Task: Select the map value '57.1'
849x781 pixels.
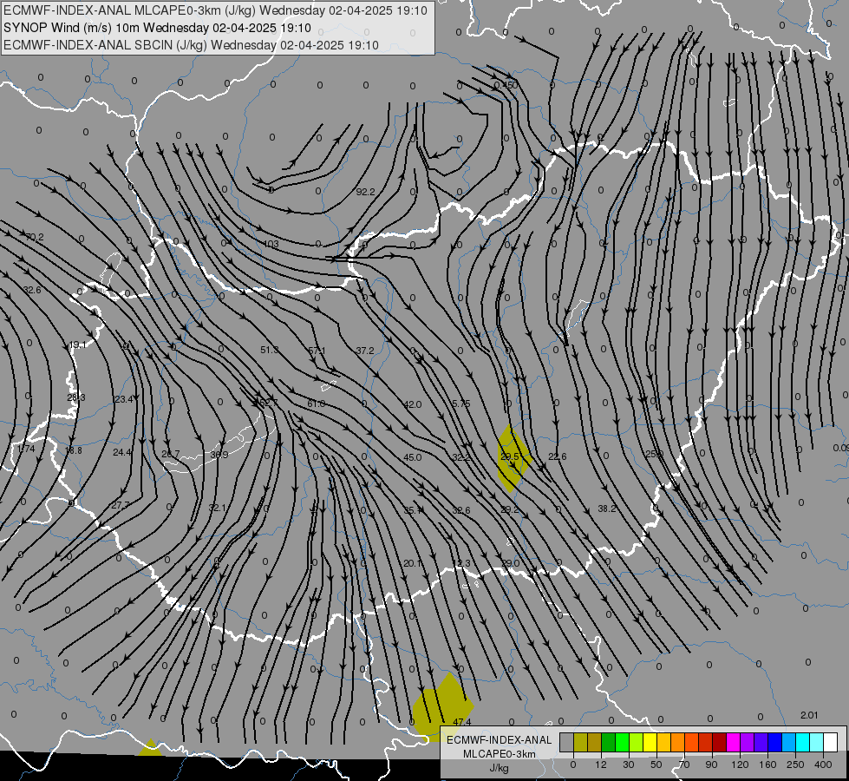Action: click(x=317, y=351)
